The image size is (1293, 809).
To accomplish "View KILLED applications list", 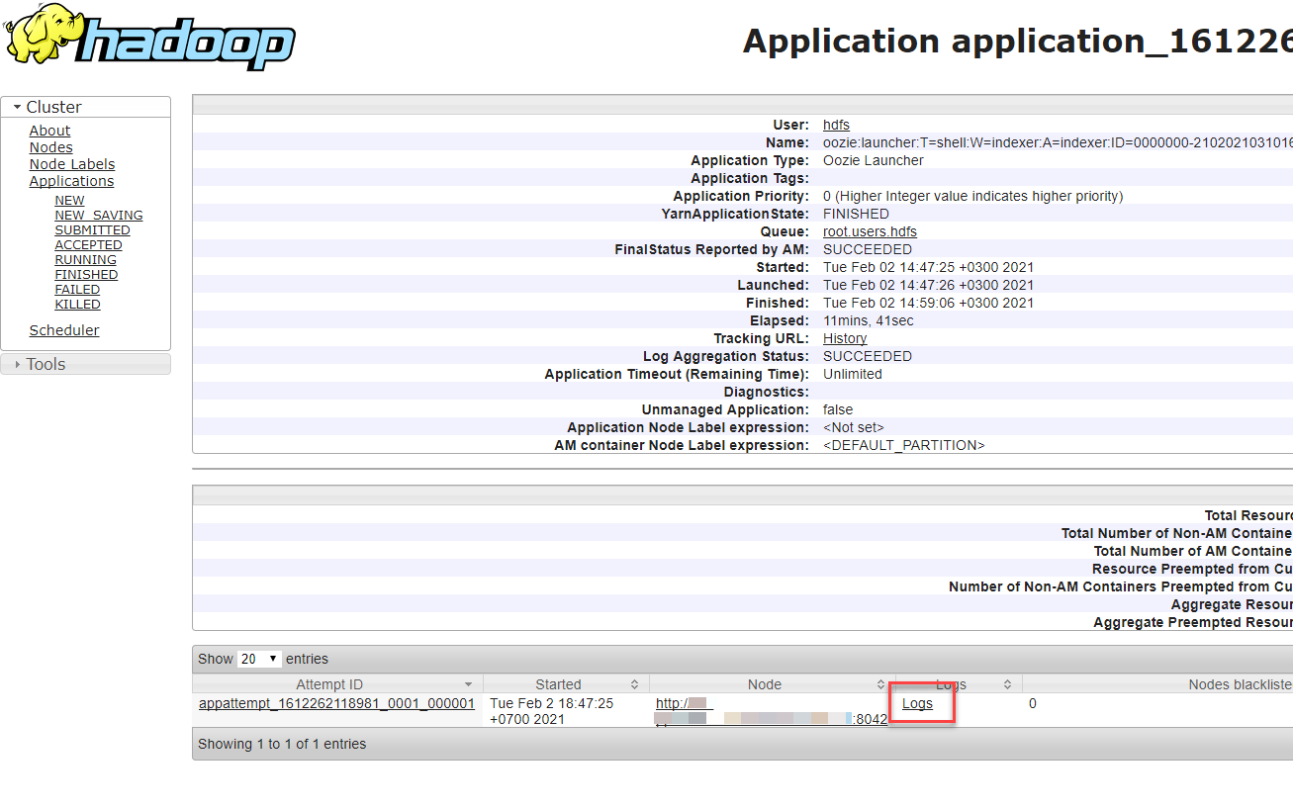I will click(x=77, y=305).
